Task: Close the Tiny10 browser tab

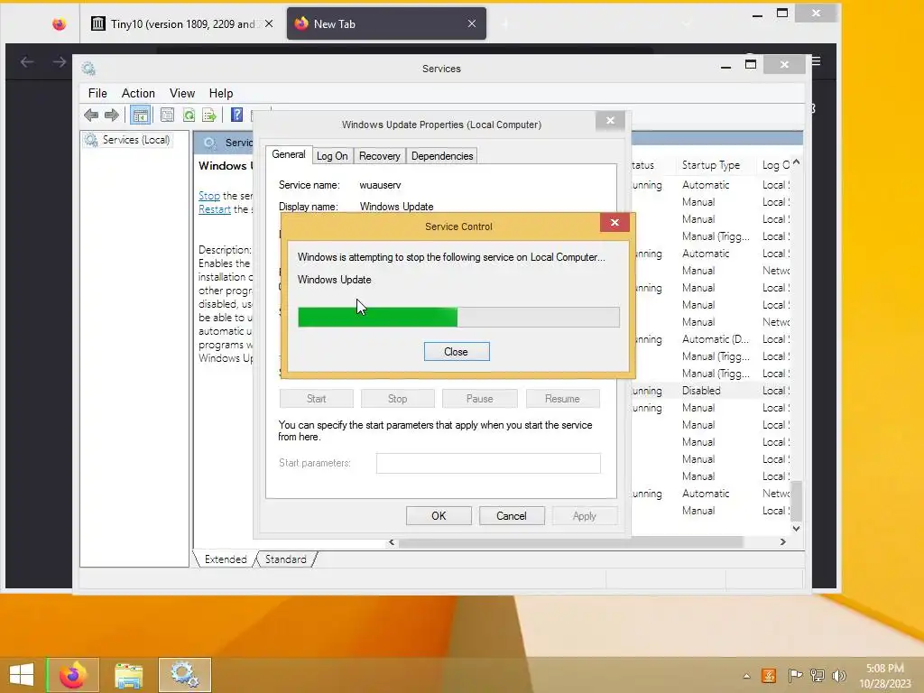Action: click(269, 23)
